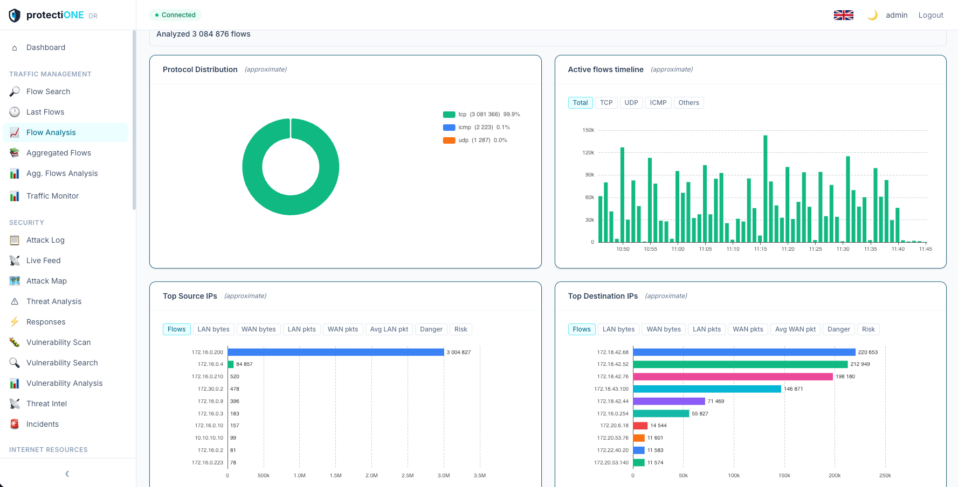
Task: Select the ICMP timeline tab
Action: coord(658,103)
